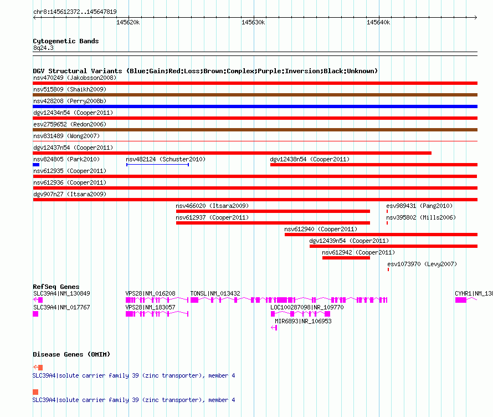This screenshot has height=417, width=493.
Task: Click the nsv395802 (Mills2006) text label
Action: (421, 217)
